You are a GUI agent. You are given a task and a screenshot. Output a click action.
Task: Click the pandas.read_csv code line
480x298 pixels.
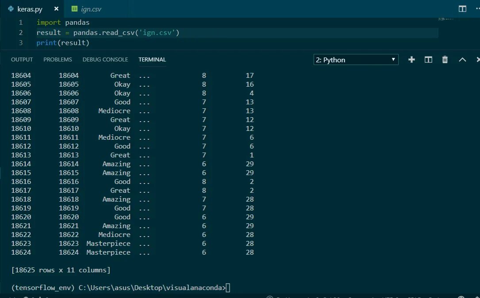[x=108, y=33]
